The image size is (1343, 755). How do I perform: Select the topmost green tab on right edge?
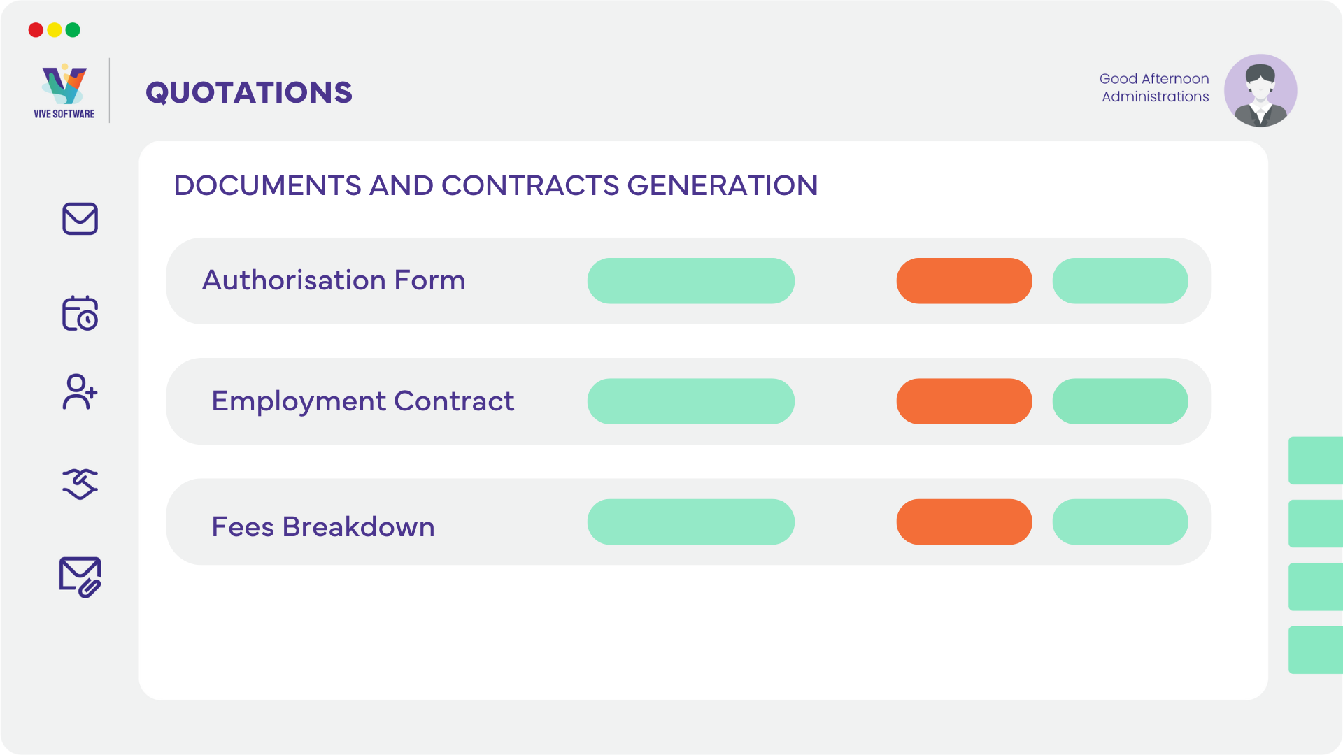point(1316,461)
